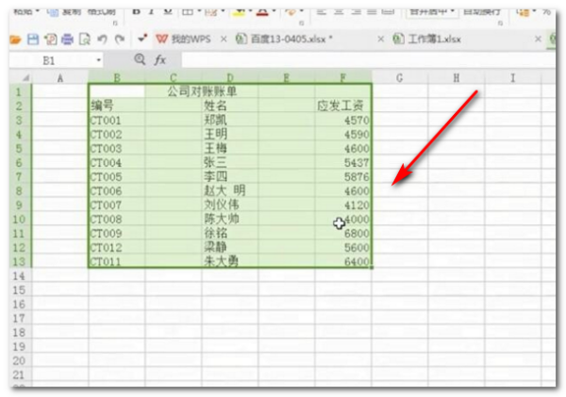Click the Print Preview icon

point(85,40)
